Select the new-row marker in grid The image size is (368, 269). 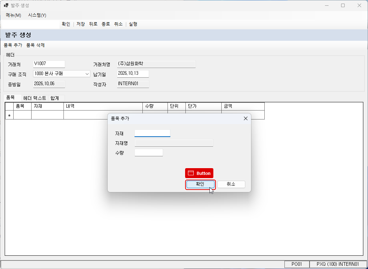pos(9,115)
